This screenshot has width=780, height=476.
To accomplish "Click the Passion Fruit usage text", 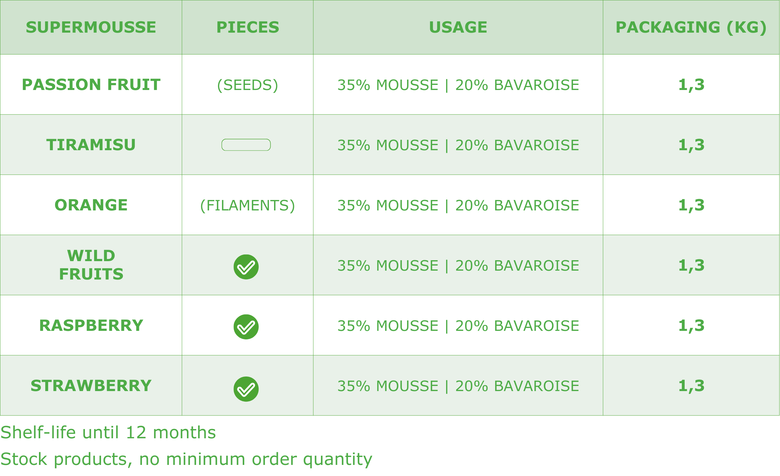I will (458, 85).
